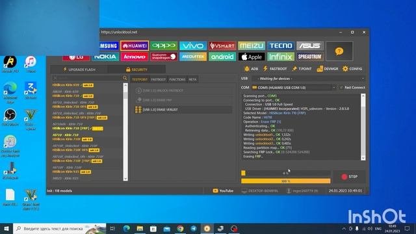
Task: Click the "Init : 118 models" status text
Action: pyautogui.click(x=59, y=190)
